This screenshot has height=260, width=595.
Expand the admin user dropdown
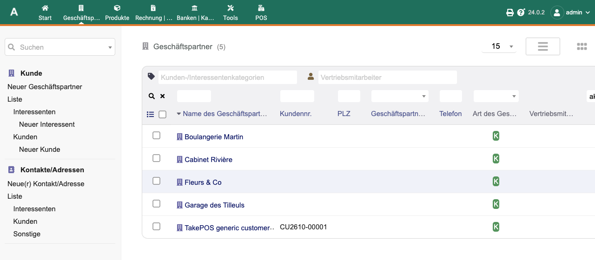pos(570,13)
